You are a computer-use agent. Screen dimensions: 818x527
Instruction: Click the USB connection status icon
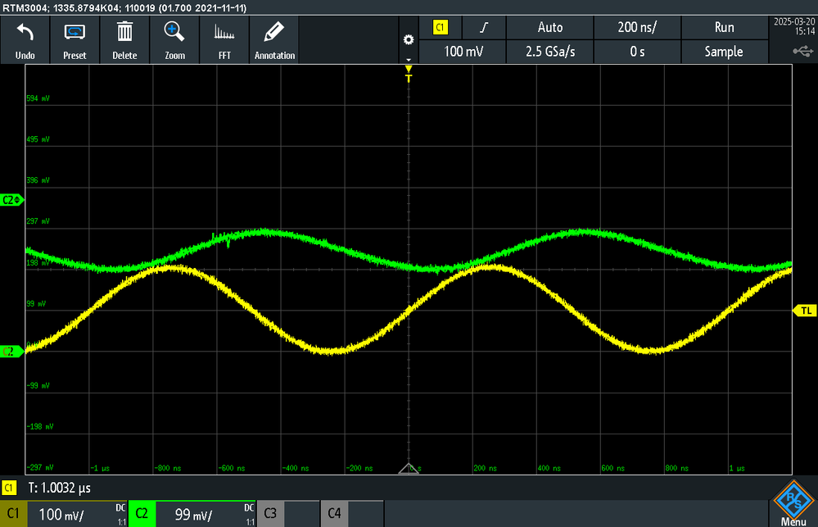803,51
